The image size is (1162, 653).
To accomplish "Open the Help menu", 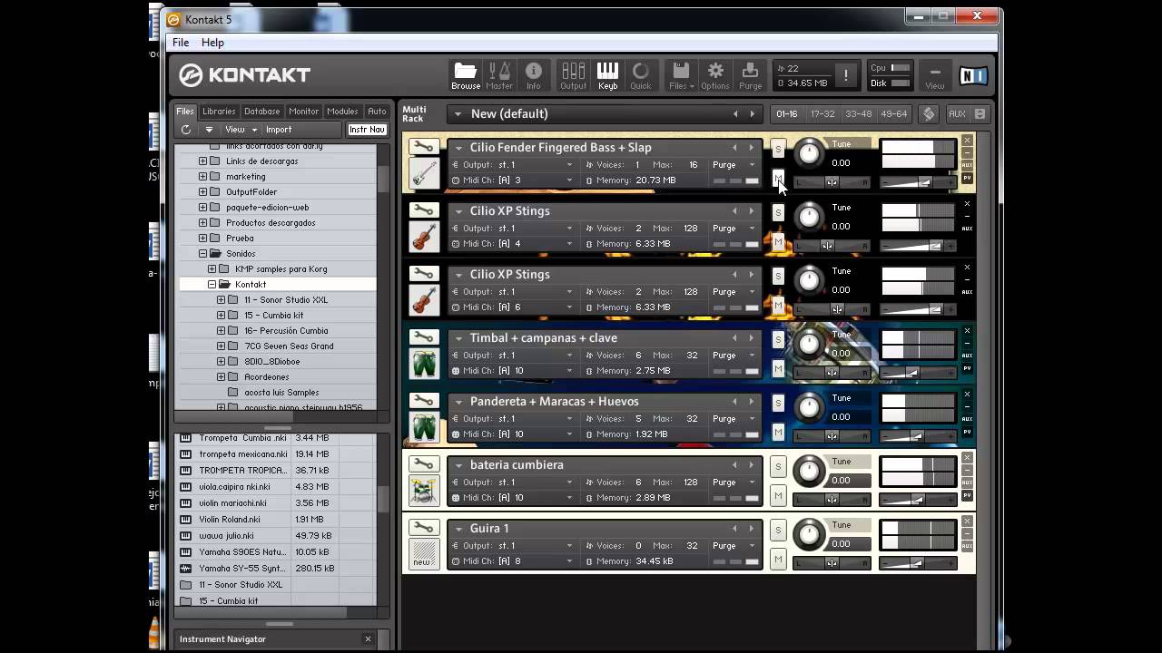I will click(212, 43).
